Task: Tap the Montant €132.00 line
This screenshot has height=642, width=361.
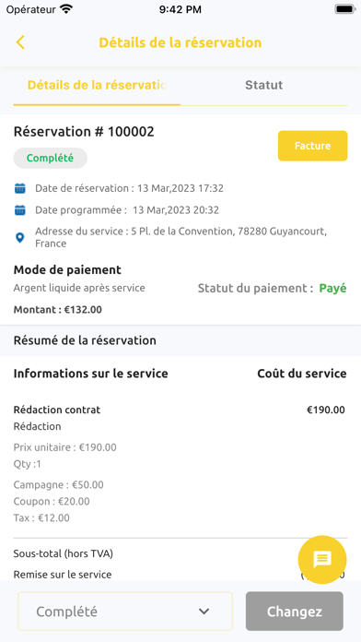Action: point(58,310)
